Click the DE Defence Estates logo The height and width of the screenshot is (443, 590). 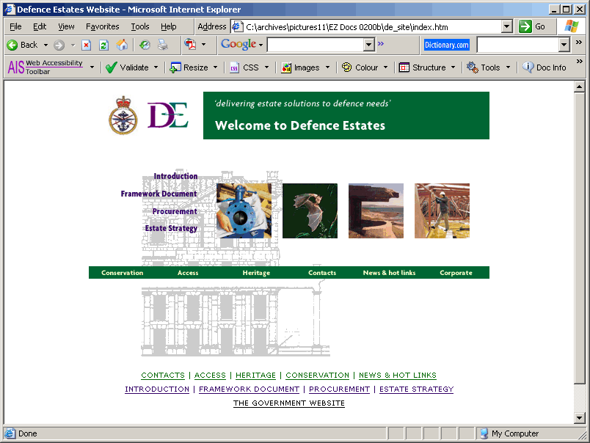[x=168, y=115]
